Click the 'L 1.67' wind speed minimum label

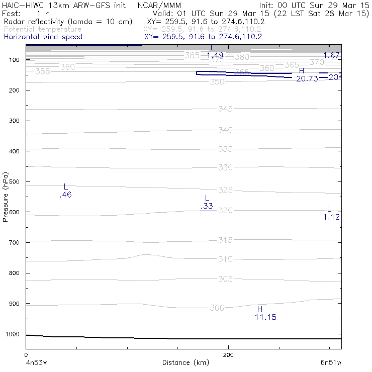pos(331,52)
